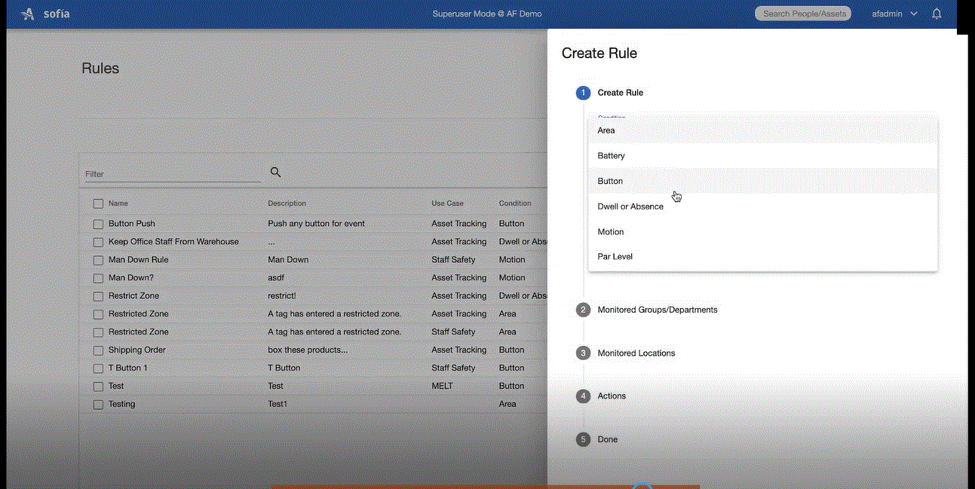975x489 pixels.
Task: Select the Keep Office Staff From Warehouse checkbox
Action: (98, 242)
